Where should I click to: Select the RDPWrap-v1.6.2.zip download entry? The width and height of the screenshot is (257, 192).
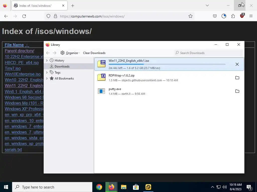click(169, 77)
